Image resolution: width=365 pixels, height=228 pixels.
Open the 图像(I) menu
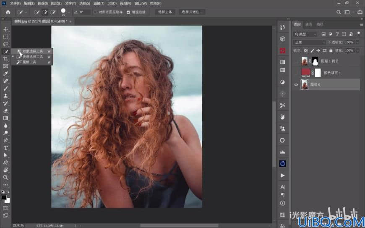click(43, 3)
